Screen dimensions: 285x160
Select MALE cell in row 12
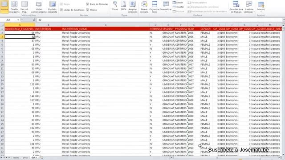206,72
